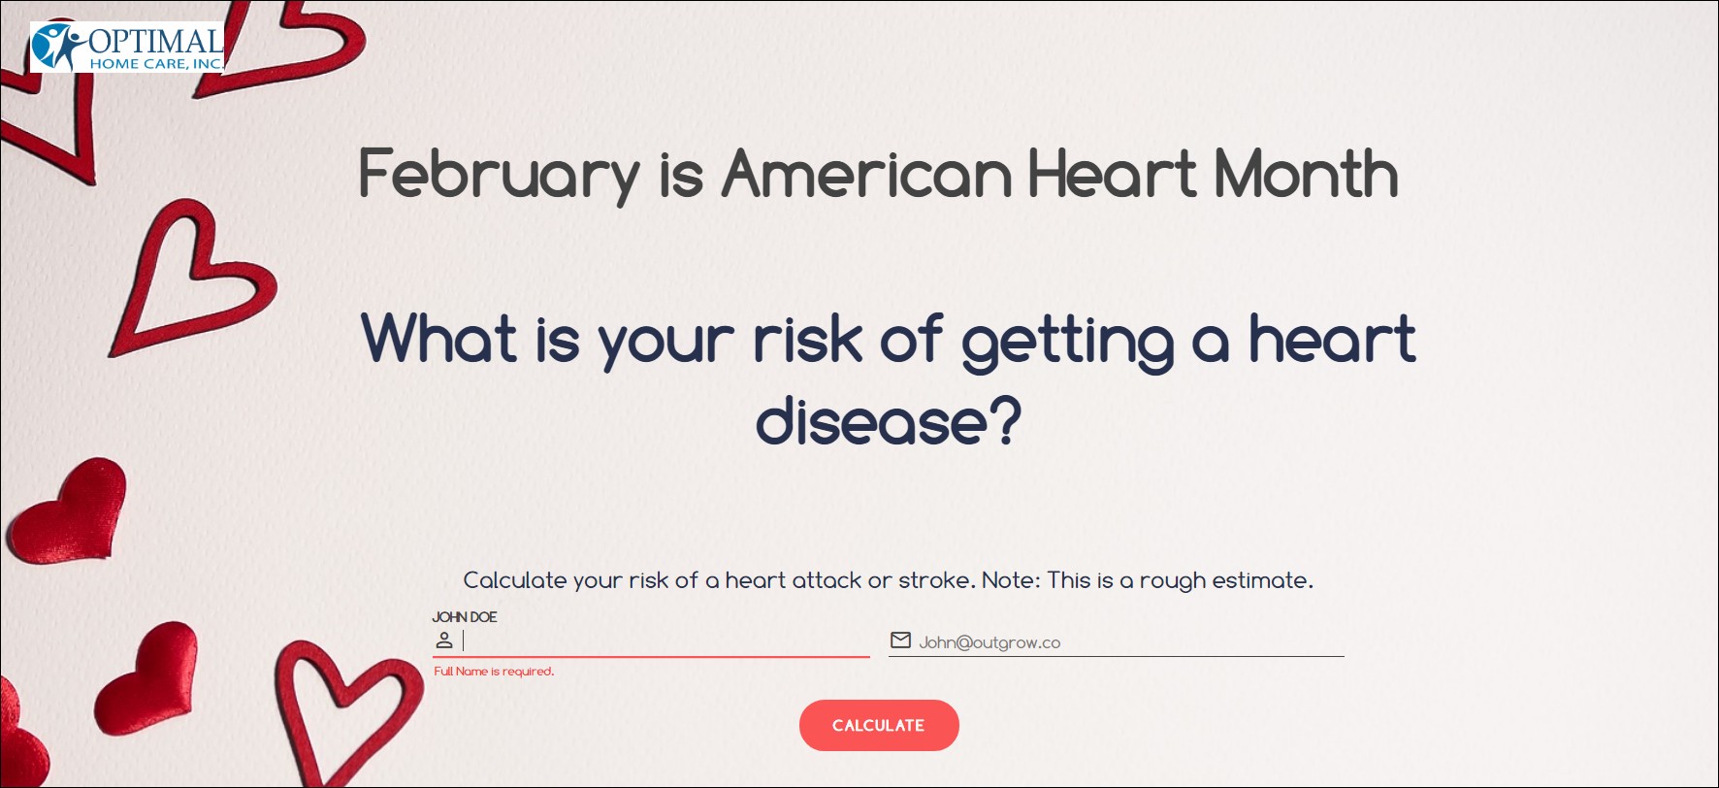Click the "What is your risk" question heading
The image size is (1719, 788).
tap(888, 340)
